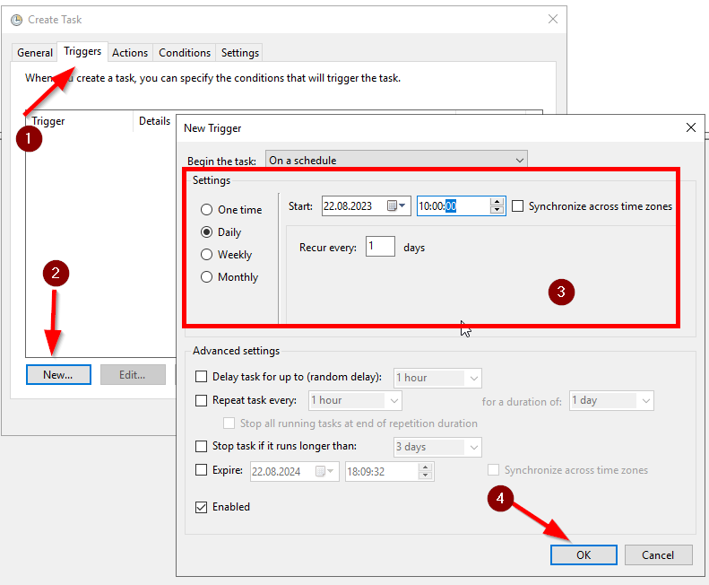Open the random delay 1 hour dropdown
The image size is (709, 585).
point(437,378)
